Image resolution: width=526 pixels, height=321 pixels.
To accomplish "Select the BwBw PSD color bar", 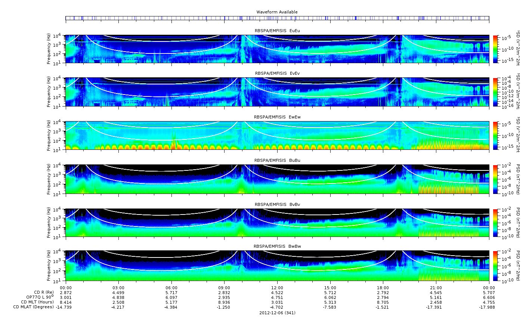I will pos(495,266).
